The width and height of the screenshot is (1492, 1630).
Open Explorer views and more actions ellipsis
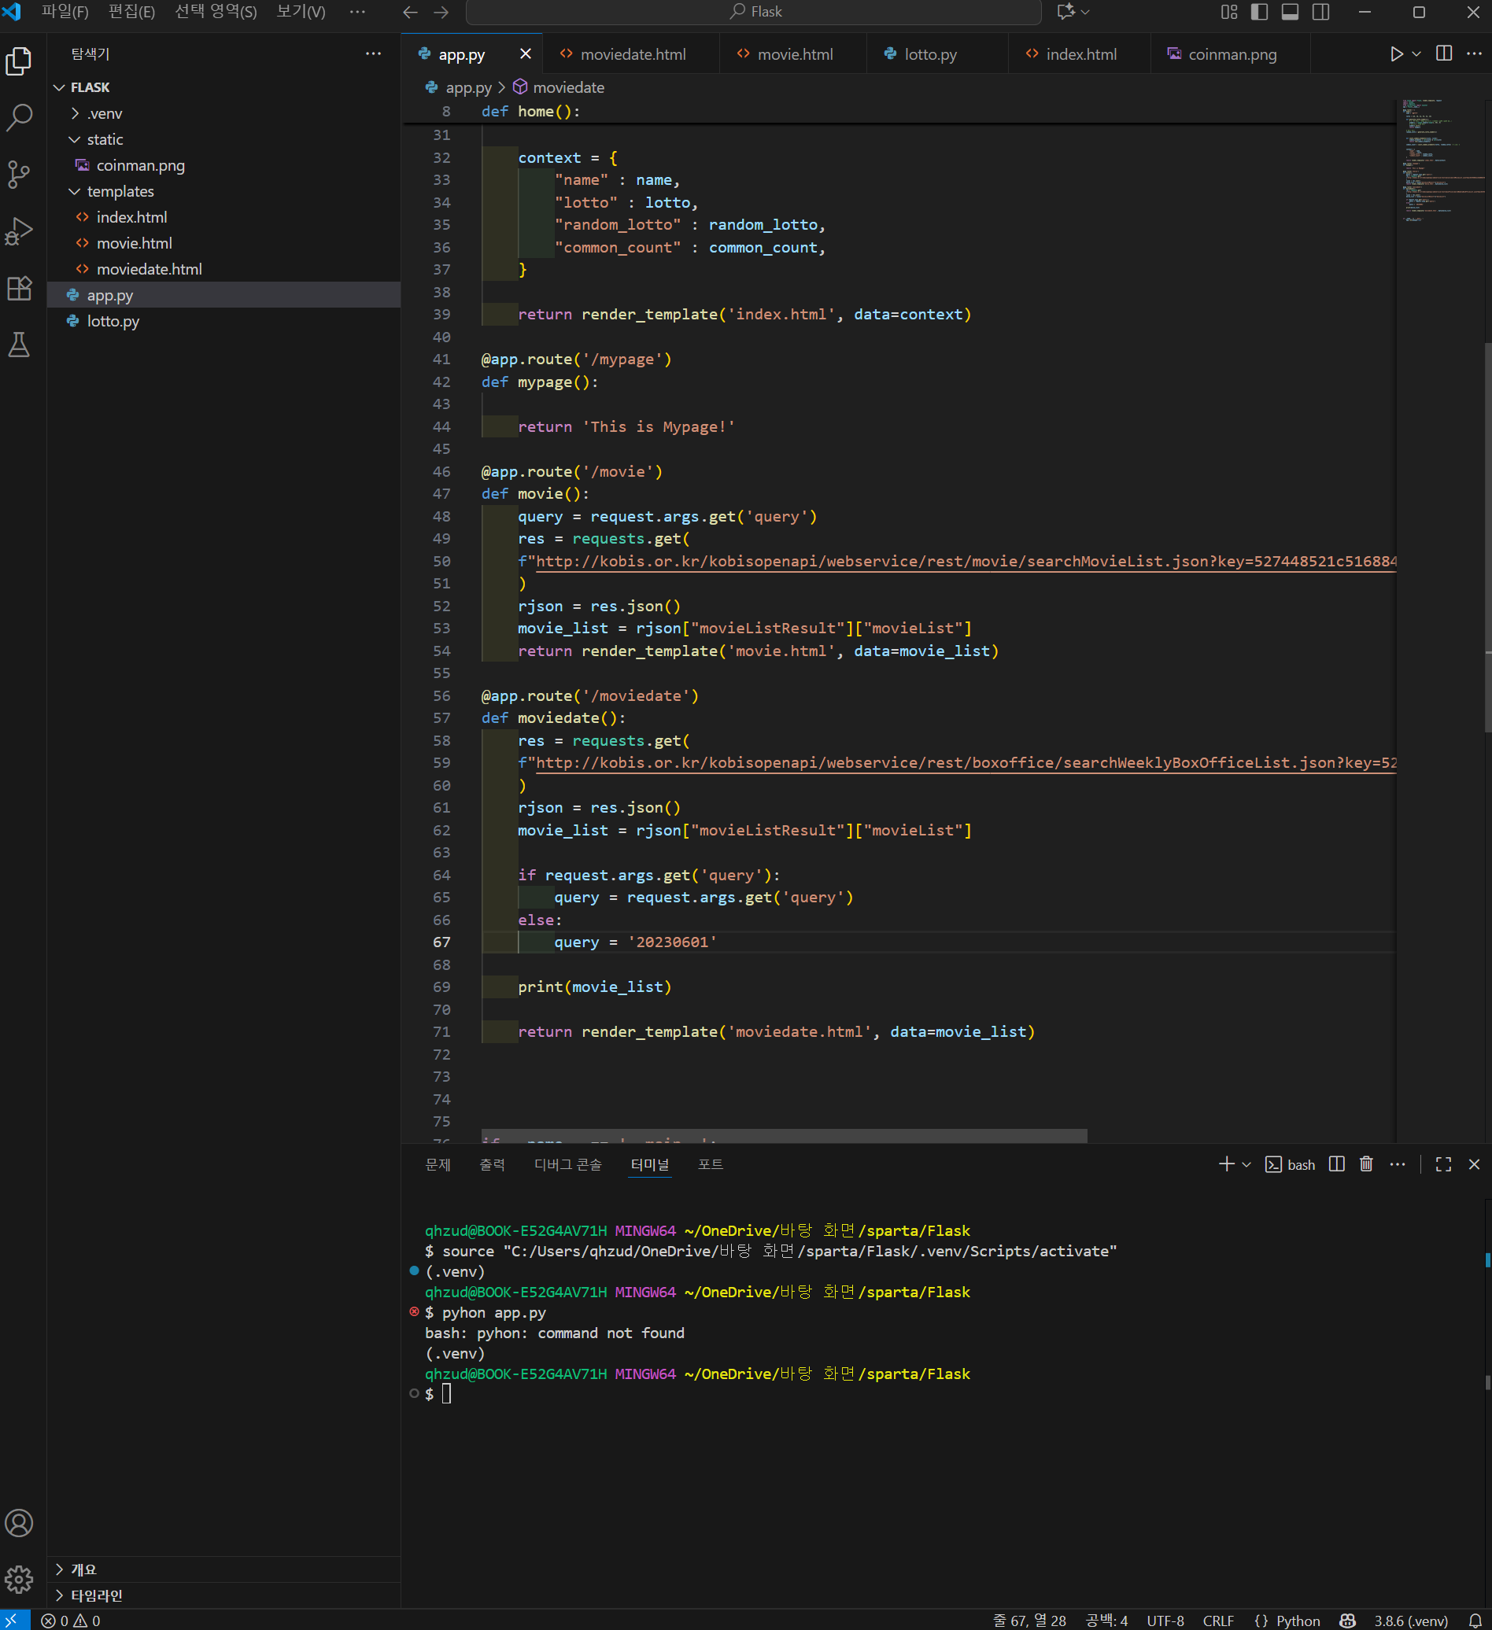373,54
